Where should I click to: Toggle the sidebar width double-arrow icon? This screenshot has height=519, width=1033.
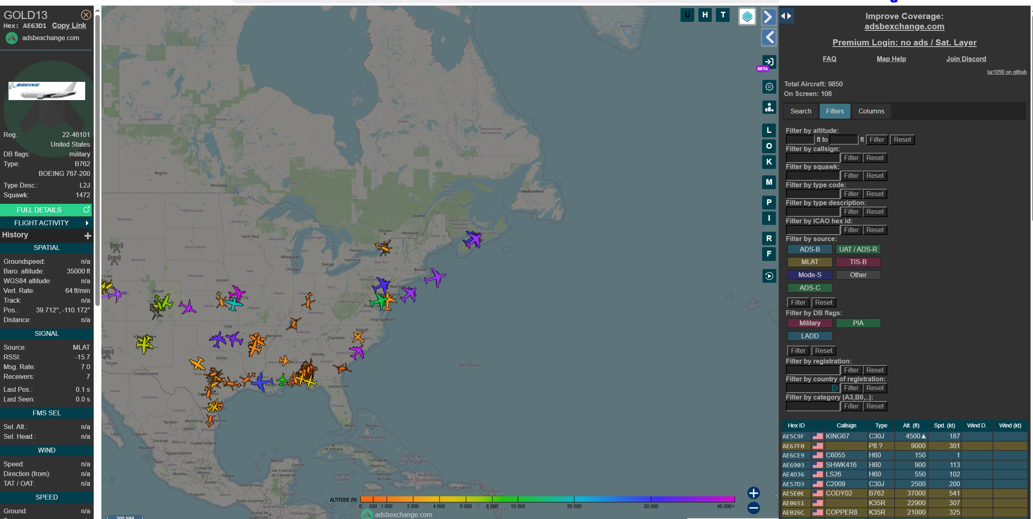tap(786, 16)
